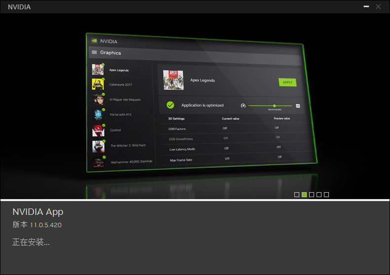This screenshot has width=390, height=275.
Task: Click the A Plague Tale Requiem thumbnail
Action: (99, 99)
